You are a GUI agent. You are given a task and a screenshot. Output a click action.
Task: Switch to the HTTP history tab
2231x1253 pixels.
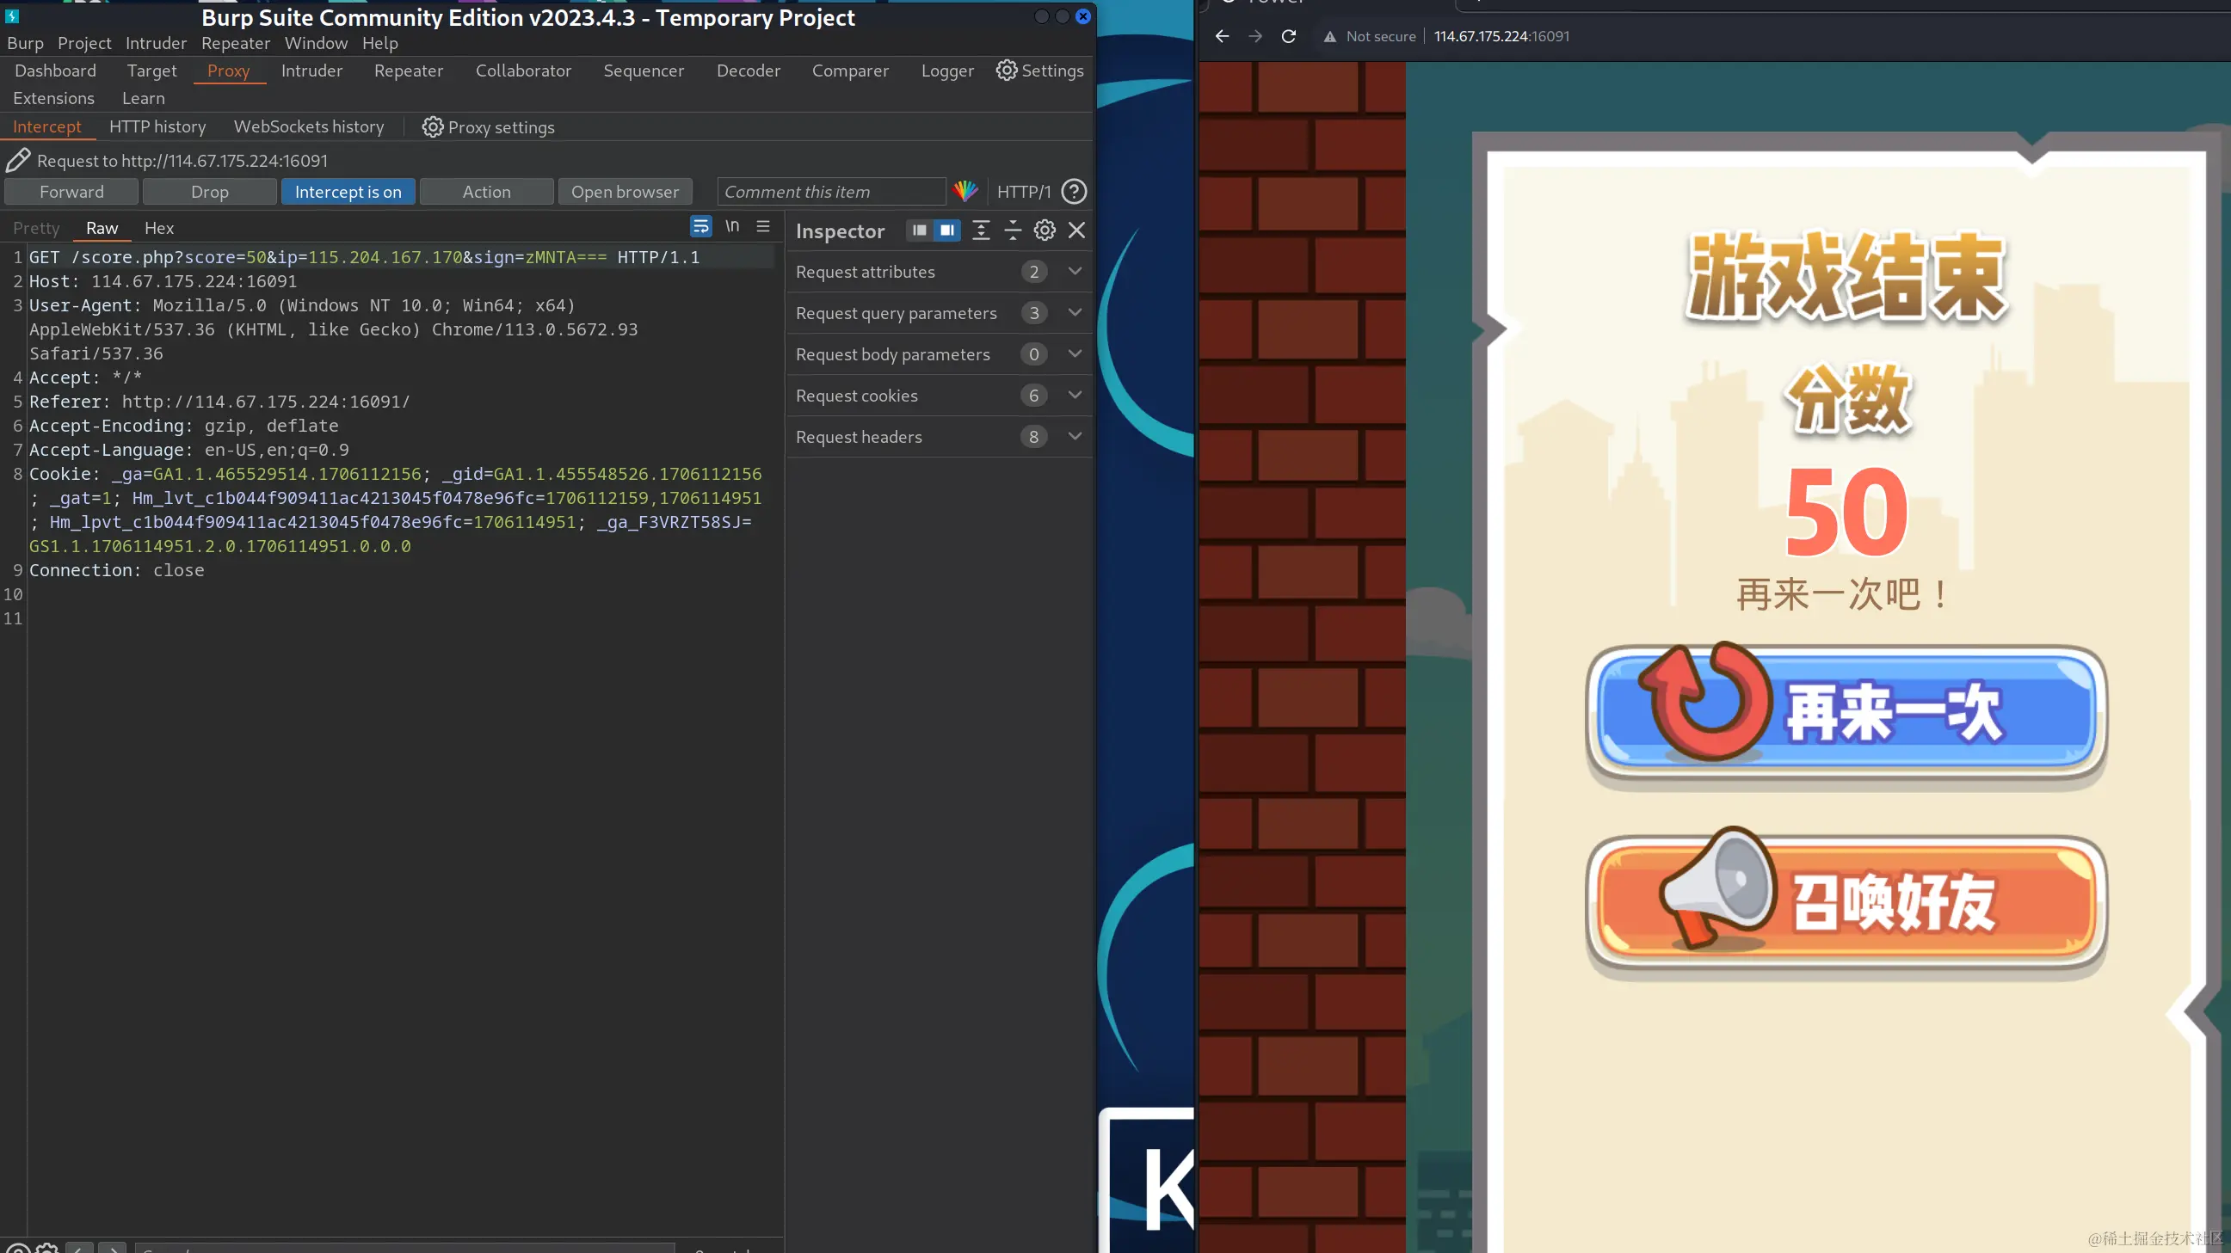[157, 127]
